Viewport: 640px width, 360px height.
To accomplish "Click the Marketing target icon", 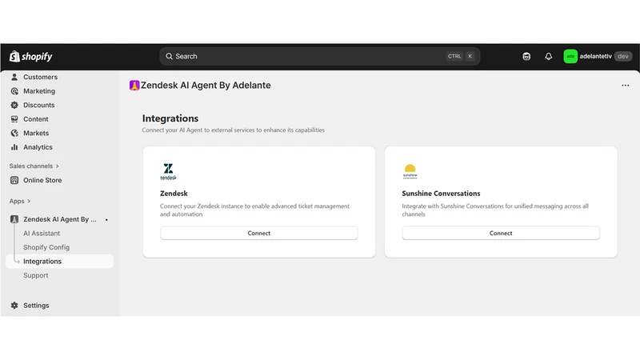I will coord(14,91).
